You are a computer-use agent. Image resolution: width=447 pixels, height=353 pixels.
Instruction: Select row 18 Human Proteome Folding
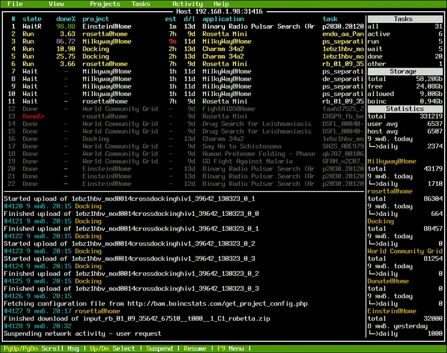click(184, 154)
